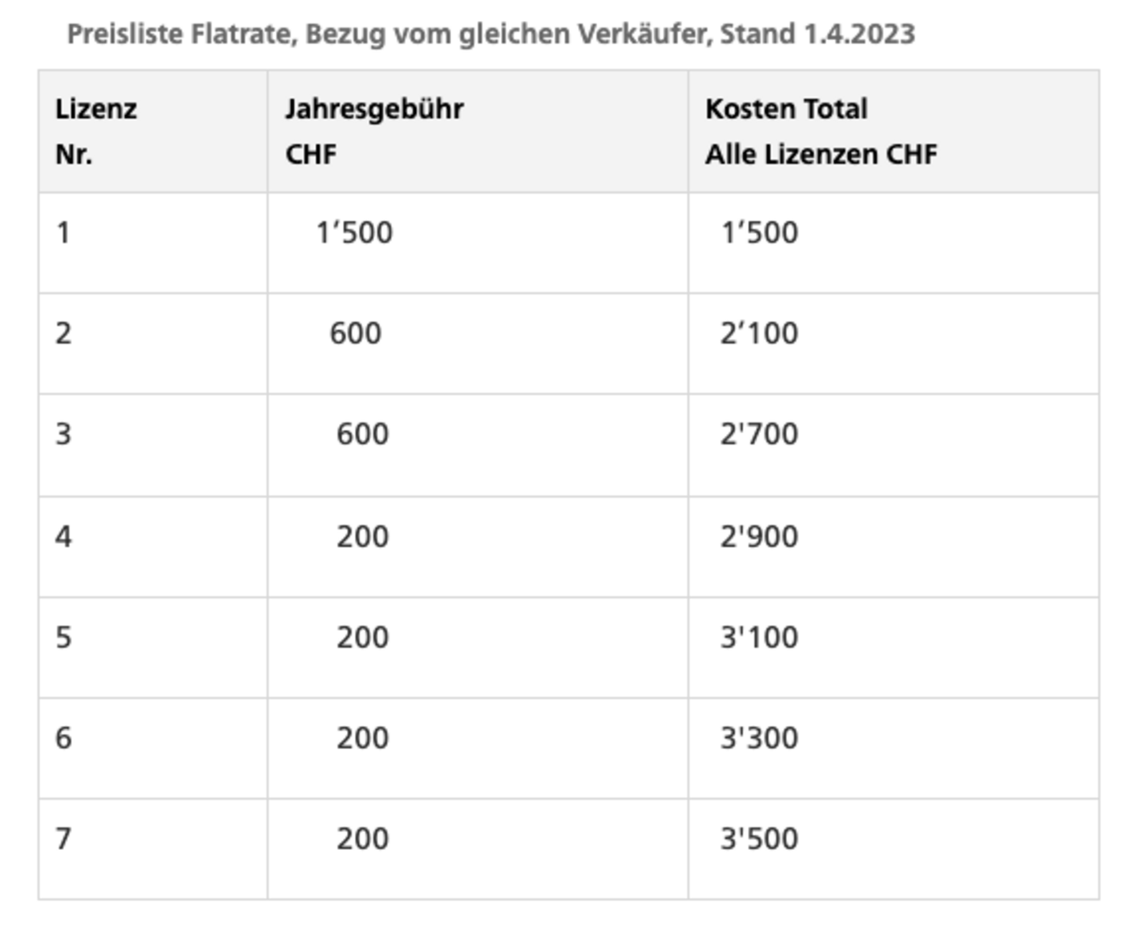Select the 'Jahresgebühr CHF' column header
Viewport: 1122px width, 934px height.
(x=374, y=131)
